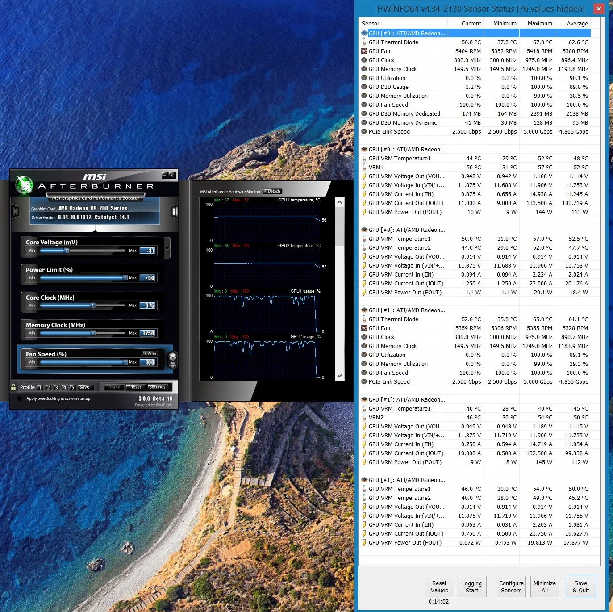Click the GPU Thermal Diode thermometer icon for GPU #0
613x612 pixels.
click(x=364, y=42)
